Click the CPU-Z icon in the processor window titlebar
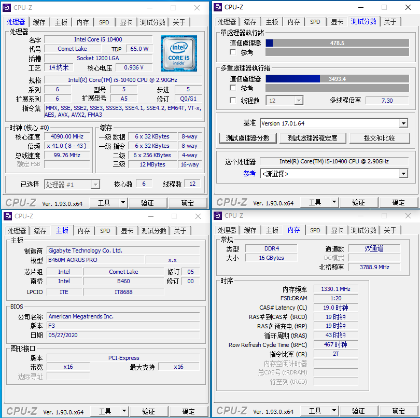This screenshot has height=418, width=420. 7,7
